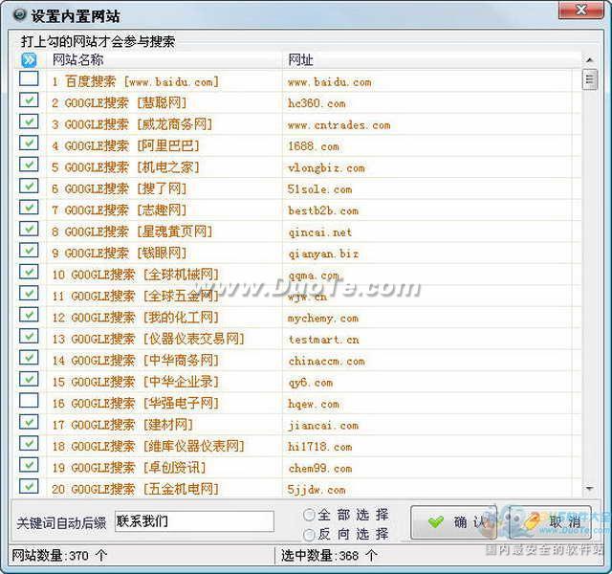The image size is (612, 574).
Task: Click the 确认 confirm button
Action: coord(453,522)
